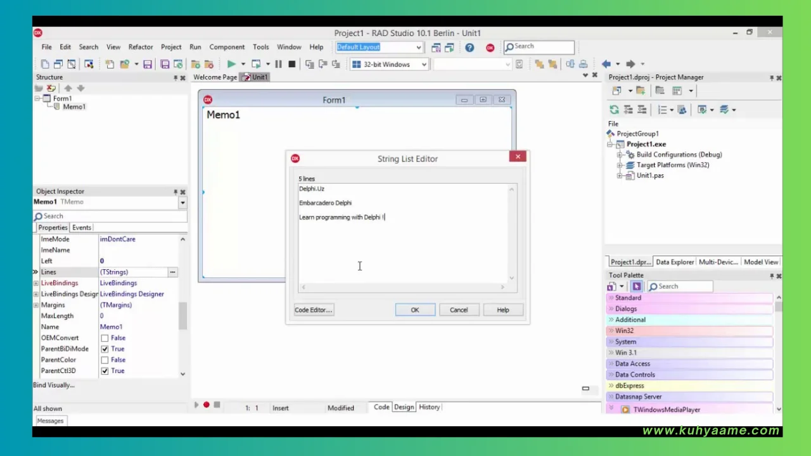The height and width of the screenshot is (456, 811).
Task: Expand the LiveBindings property
Action: [x=36, y=283]
